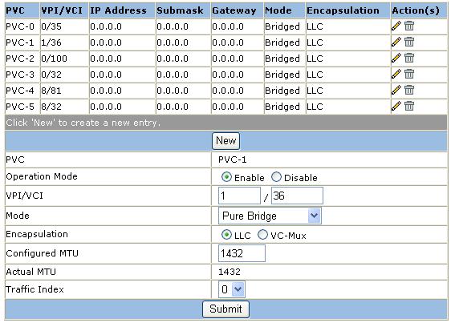Choose VC-Mux encapsulation radio

click(263, 235)
